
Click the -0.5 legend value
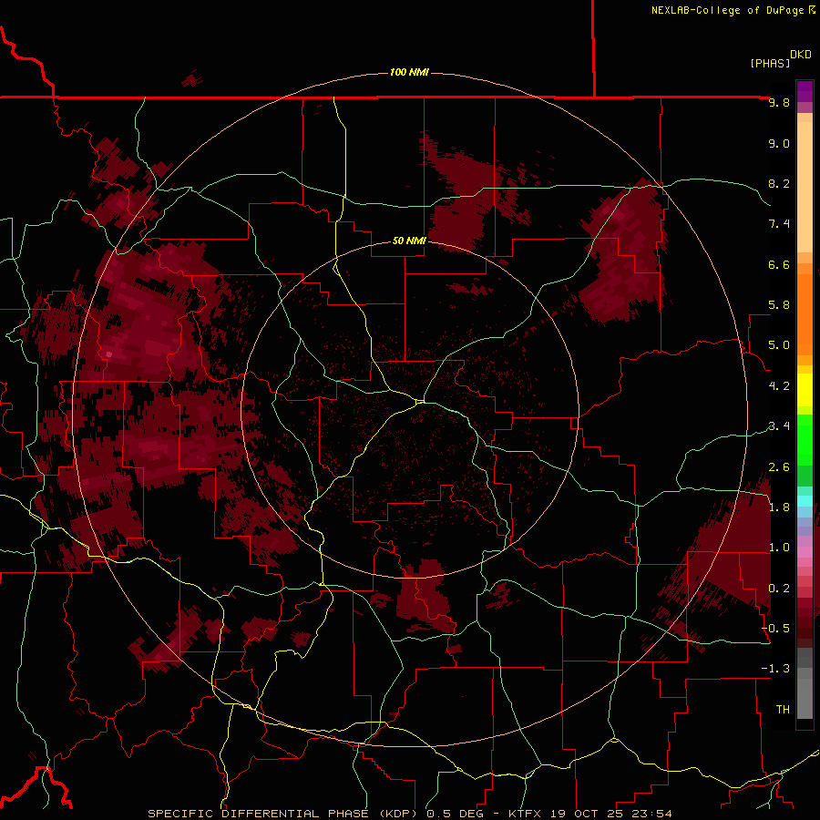[x=775, y=629]
